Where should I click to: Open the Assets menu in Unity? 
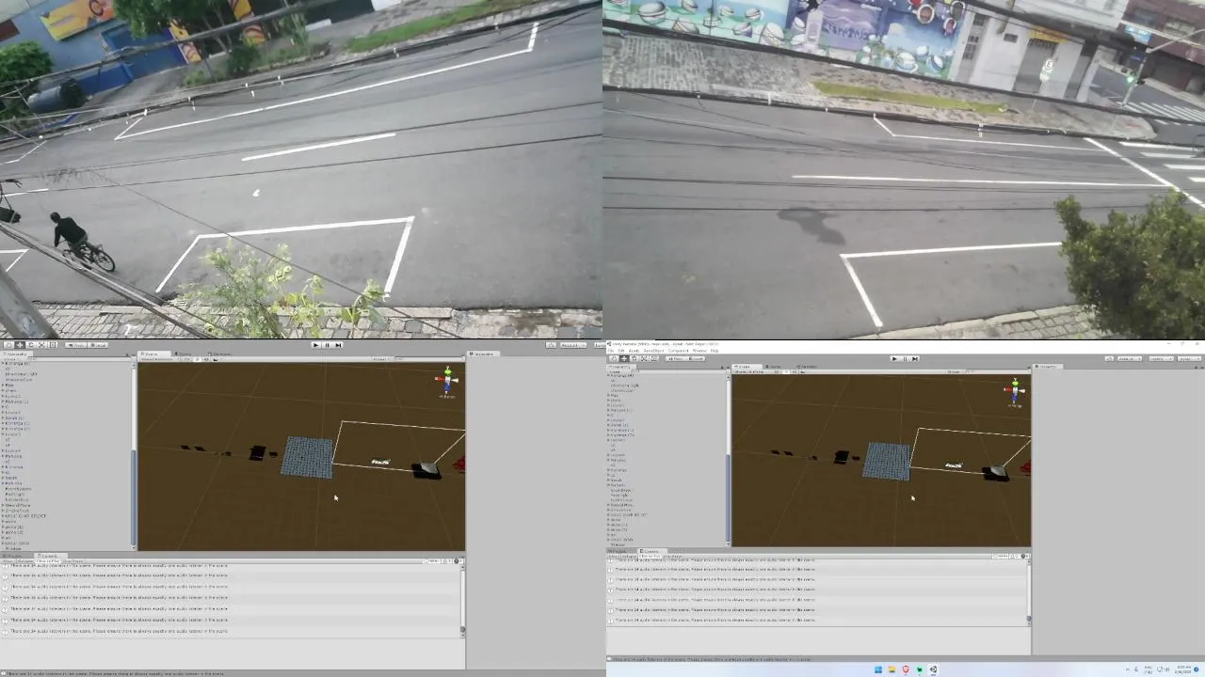pyautogui.click(x=634, y=351)
